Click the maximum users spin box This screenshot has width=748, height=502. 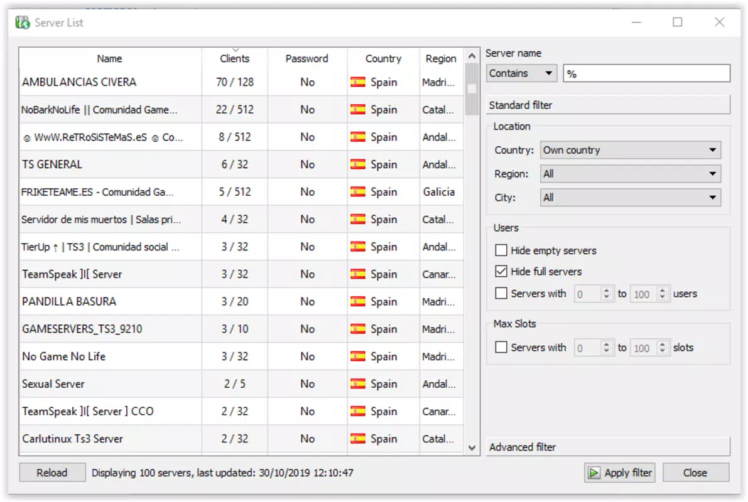tap(650, 294)
